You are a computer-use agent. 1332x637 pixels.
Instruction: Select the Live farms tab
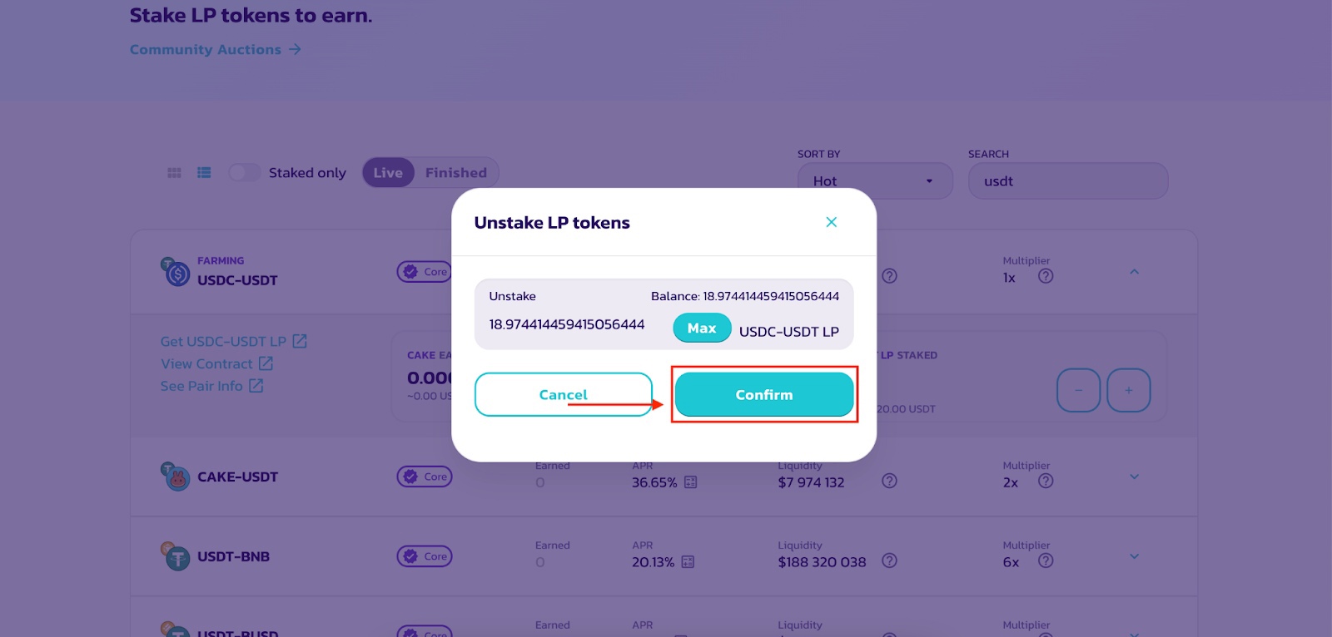tap(388, 172)
